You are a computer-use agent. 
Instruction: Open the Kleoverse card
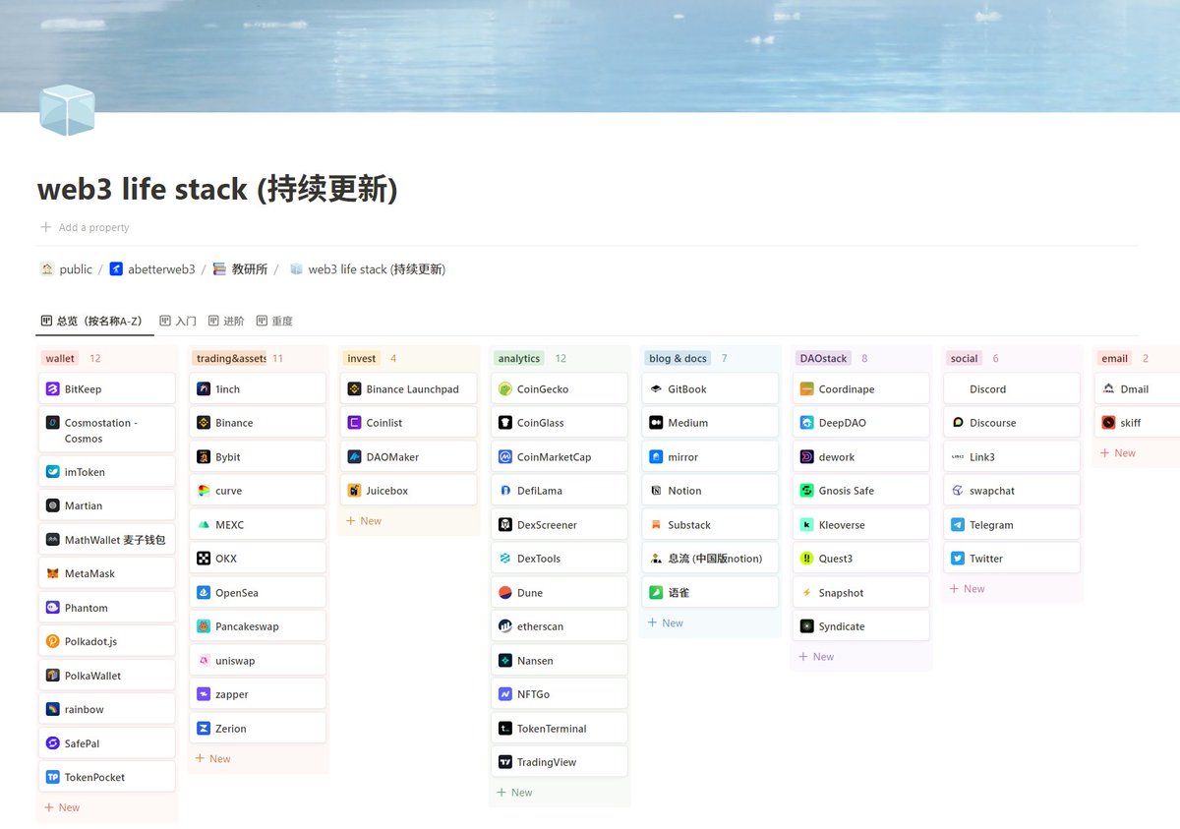pos(861,525)
